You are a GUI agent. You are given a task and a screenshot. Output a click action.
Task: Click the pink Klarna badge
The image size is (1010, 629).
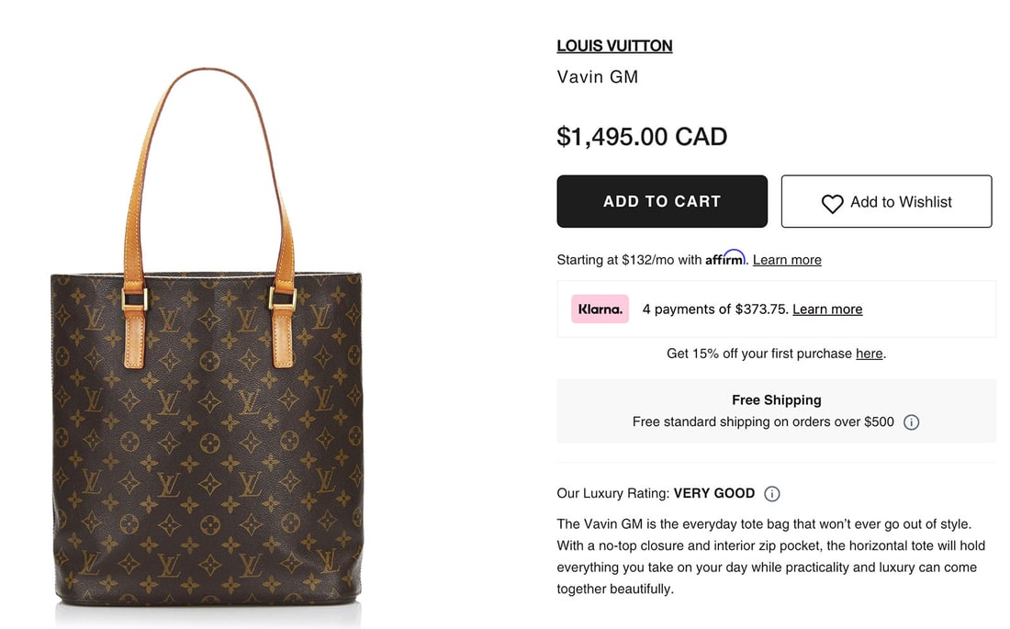click(x=599, y=309)
